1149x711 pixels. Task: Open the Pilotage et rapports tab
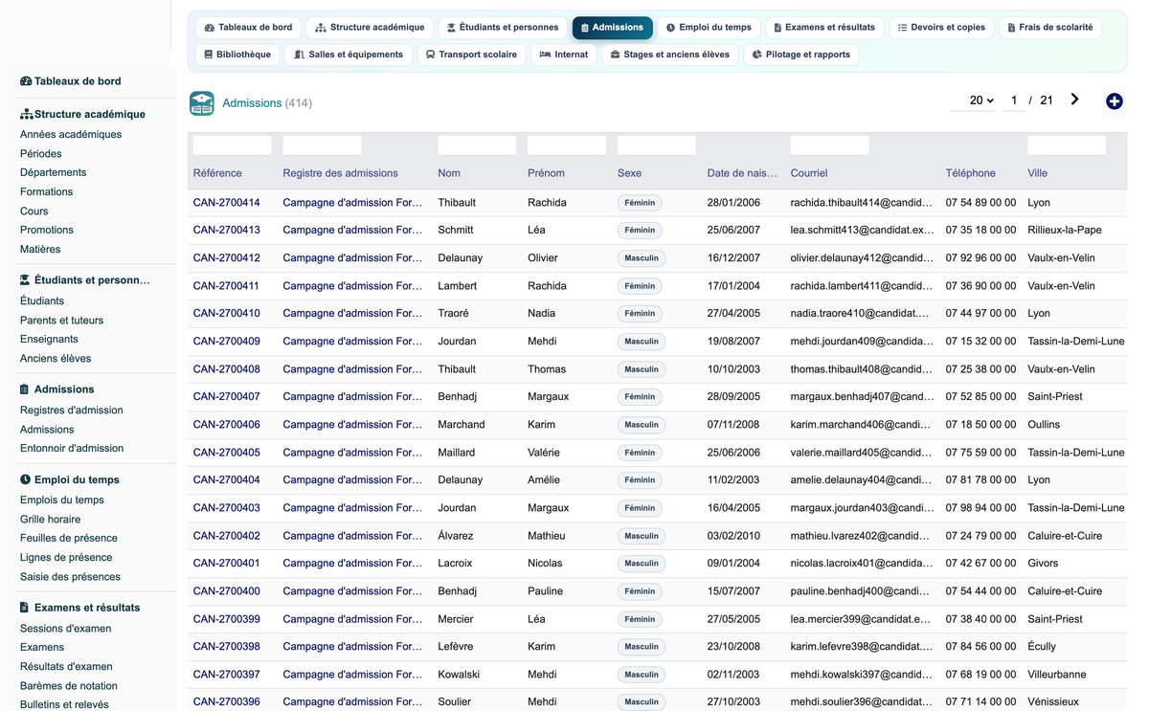tap(801, 55)
